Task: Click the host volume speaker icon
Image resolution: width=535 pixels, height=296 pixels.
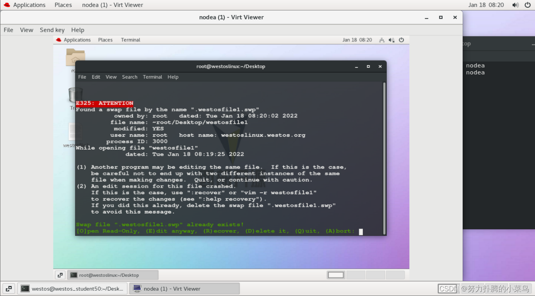Action: 515,5
